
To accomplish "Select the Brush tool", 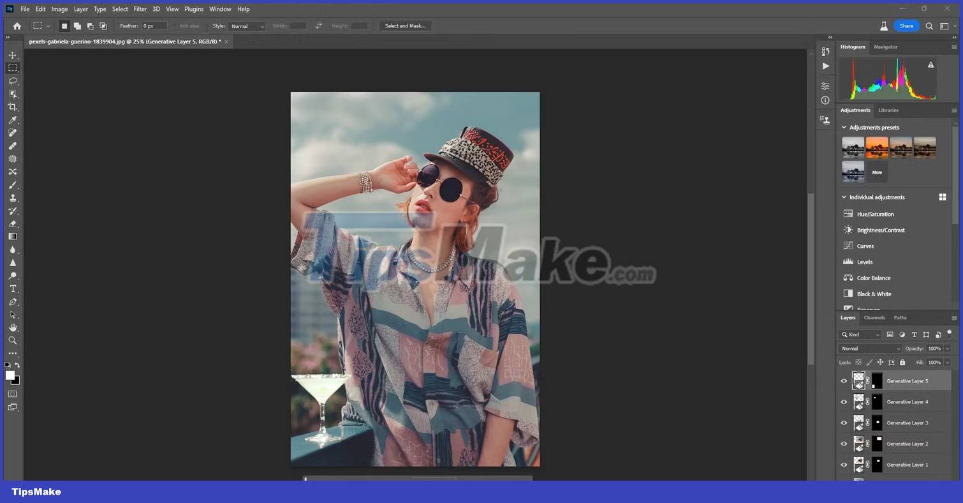I will [13, 185].
